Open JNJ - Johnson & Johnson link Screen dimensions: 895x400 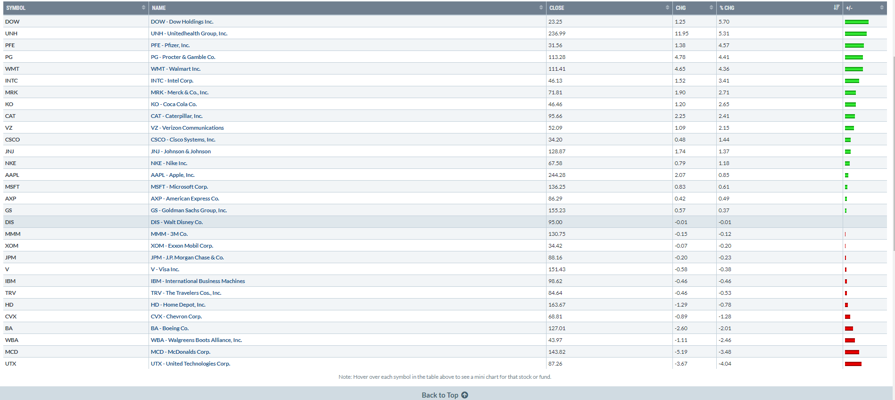(x=181, y=151)
